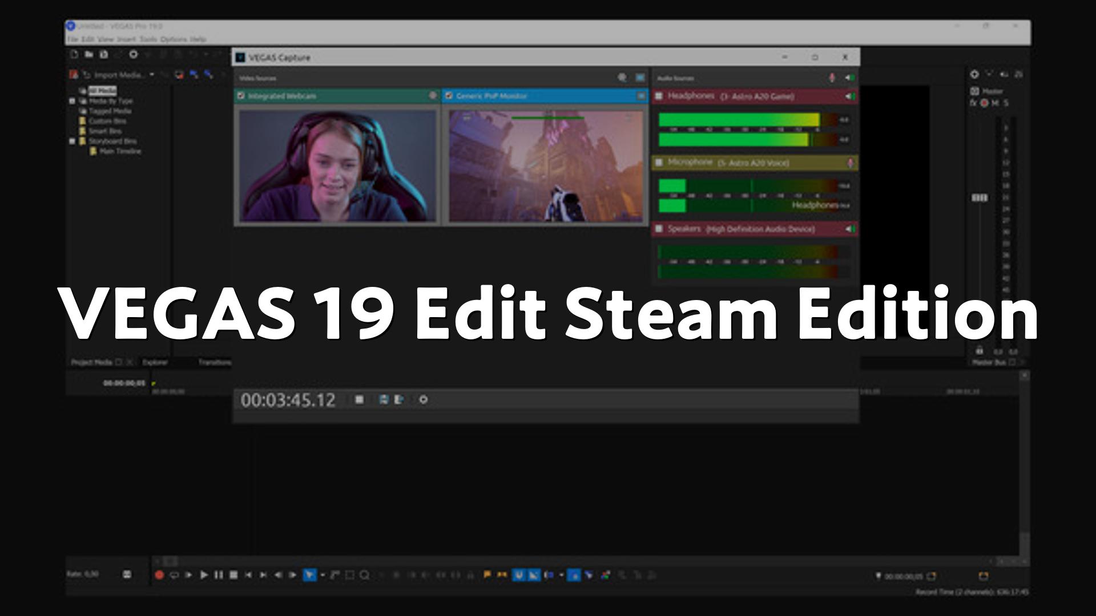Open the Insert menu

click(126, 39)
